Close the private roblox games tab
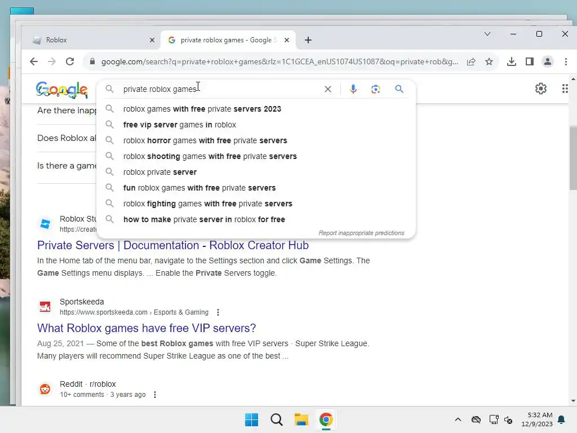The height and width of the screenshot is (433, 577). click(287, 40)
